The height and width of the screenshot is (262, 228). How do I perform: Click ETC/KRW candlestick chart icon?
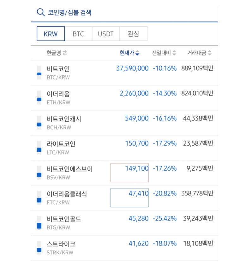(x=39, y=198)
